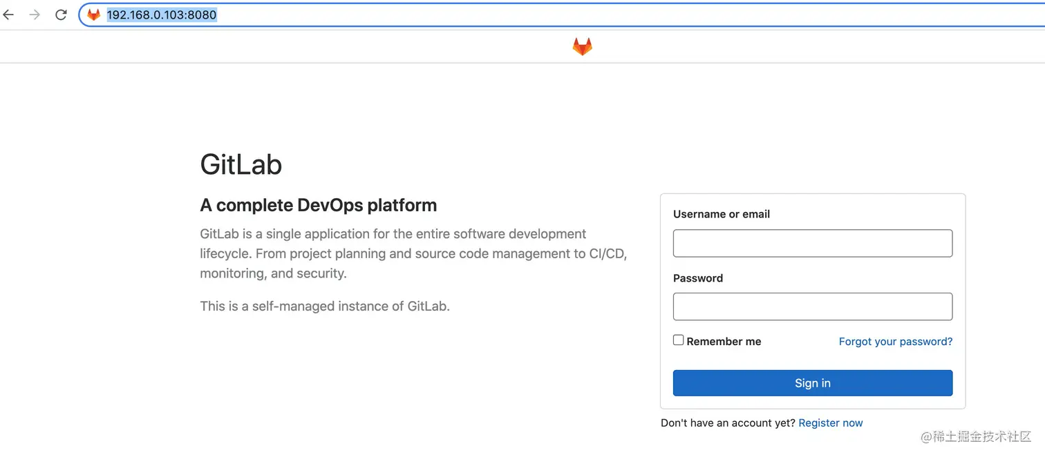Click the GitLab favicon in address bar

point(93,14)
